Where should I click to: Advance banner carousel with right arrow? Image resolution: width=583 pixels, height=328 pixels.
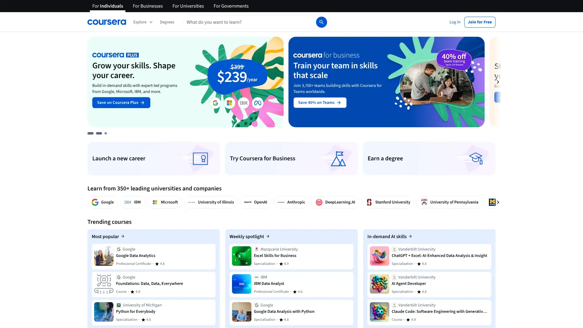click(x=498, y=82)
